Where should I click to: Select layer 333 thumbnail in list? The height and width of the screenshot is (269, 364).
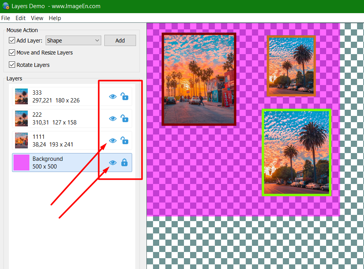coord(21,96)
